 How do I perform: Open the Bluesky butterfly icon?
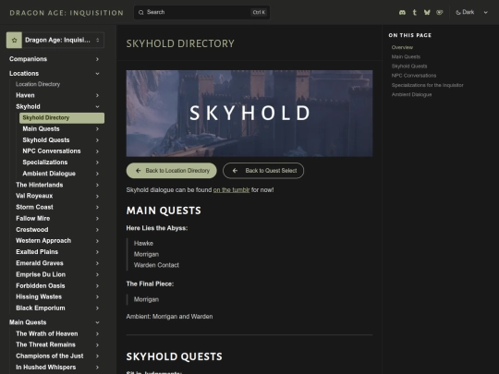point(427,12)
